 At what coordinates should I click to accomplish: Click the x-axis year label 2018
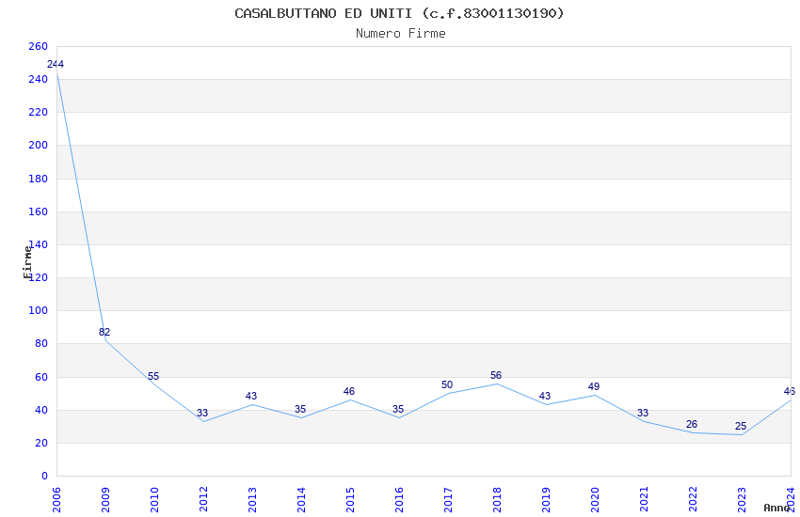[x=498, y=500]
